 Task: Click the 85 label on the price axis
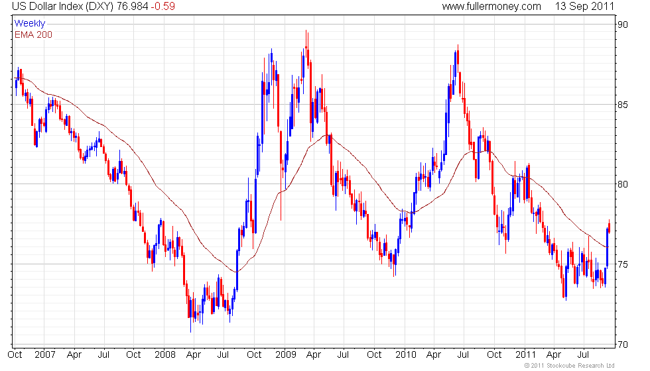click(x=623, y=105)
